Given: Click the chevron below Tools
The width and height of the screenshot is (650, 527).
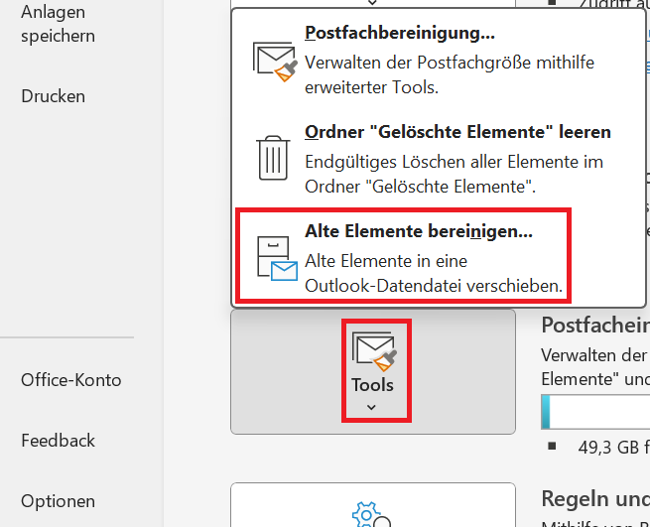Looking at the screenshot, I should point(371,407).
